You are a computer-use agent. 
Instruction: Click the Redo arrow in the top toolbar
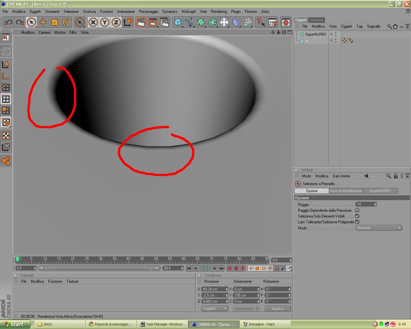click(20, 22)
